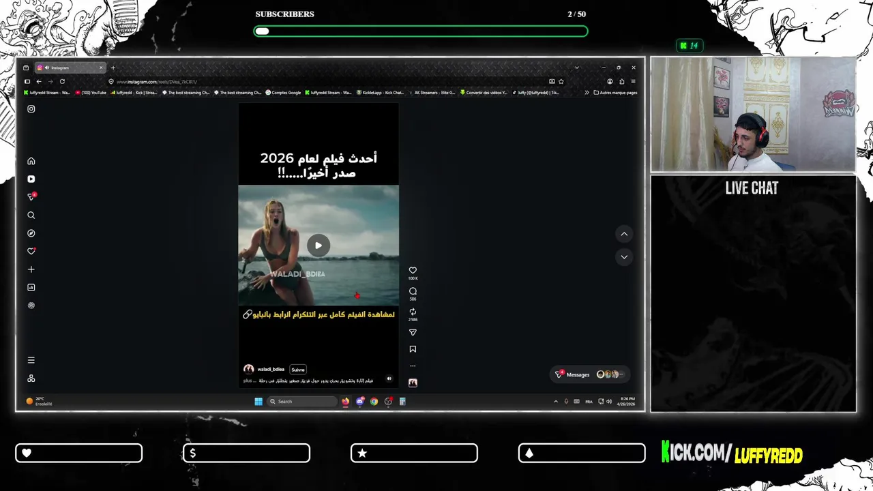Open the 'Convertir des vidéos Y' bookmark

coord(484,93)
